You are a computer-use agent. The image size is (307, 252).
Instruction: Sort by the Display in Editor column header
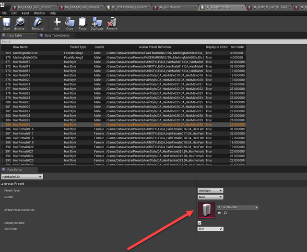217,47
